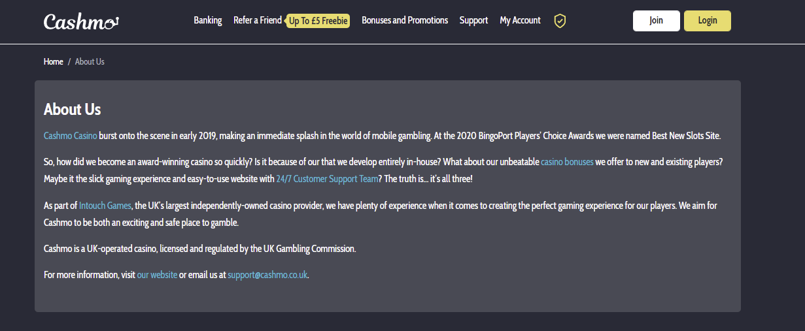Return to Home via breadcrumb
Screen dimensions: 805x331
tap(54, 61)
